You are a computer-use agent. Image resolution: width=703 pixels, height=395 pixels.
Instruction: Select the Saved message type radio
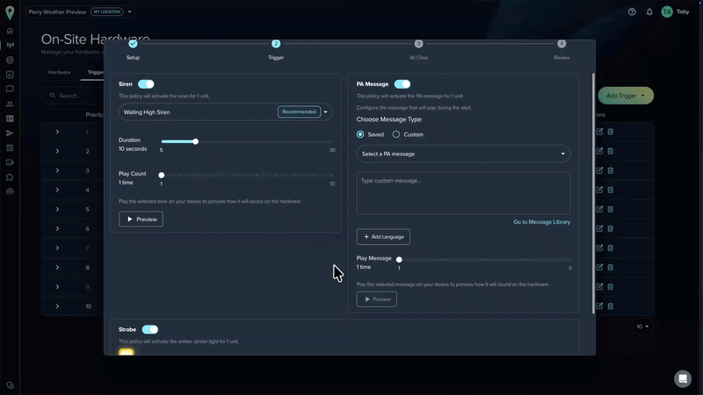tap(360, 134)
